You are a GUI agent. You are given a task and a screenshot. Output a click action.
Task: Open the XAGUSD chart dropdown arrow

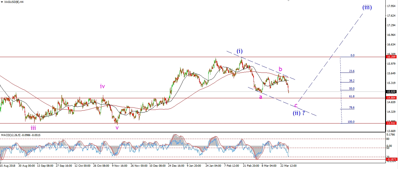coord(2,2)
